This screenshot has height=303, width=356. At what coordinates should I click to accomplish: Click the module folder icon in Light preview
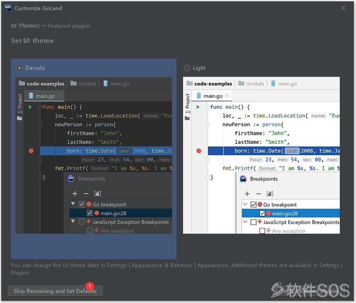pyautogui.click(x=241, y=83)
